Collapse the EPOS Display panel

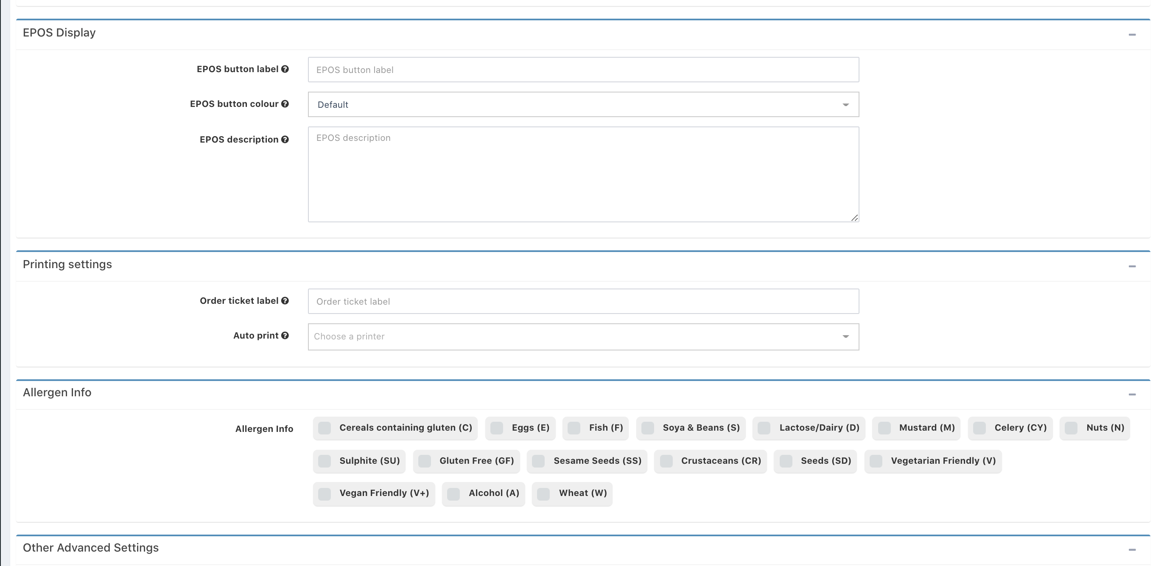(1132, 34)
